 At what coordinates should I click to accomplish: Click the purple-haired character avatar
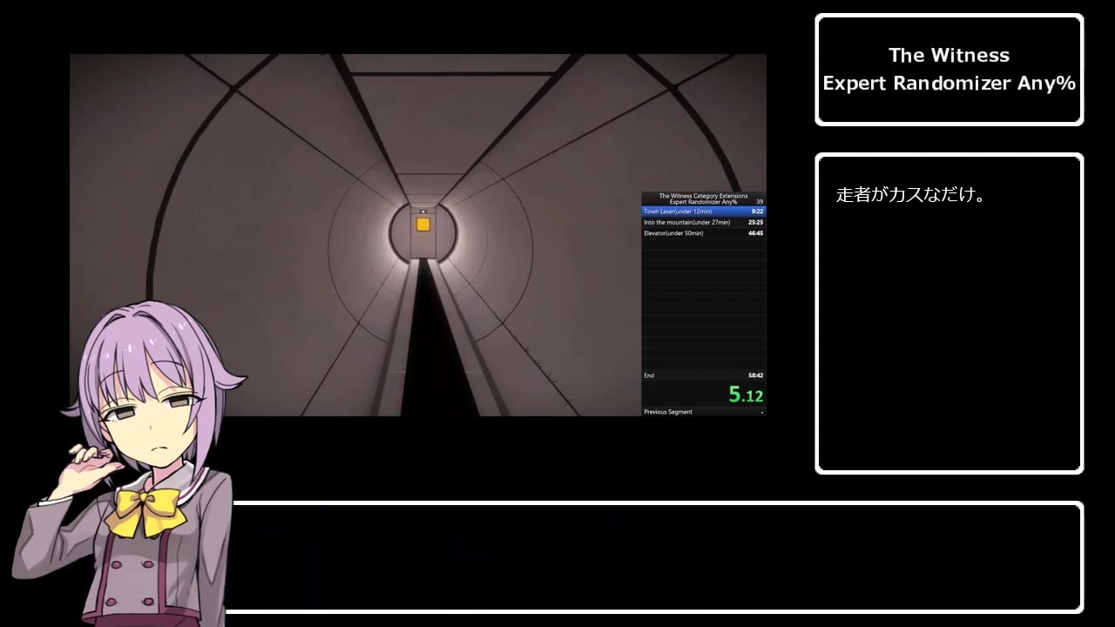tap(131, 463)
